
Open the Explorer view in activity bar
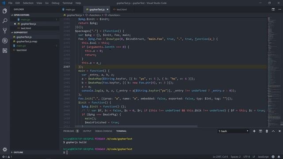click(5, 11)
